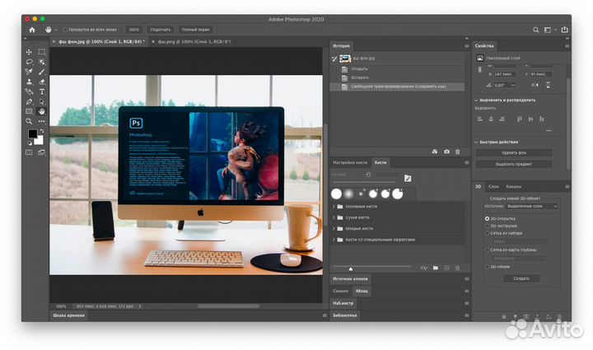Delete current history state trash icon
The image size is (593, 350).
point(458,152)
